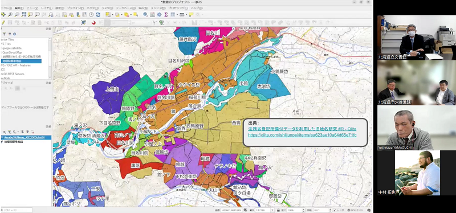Select the Identify Features tool

click(145, 15)
